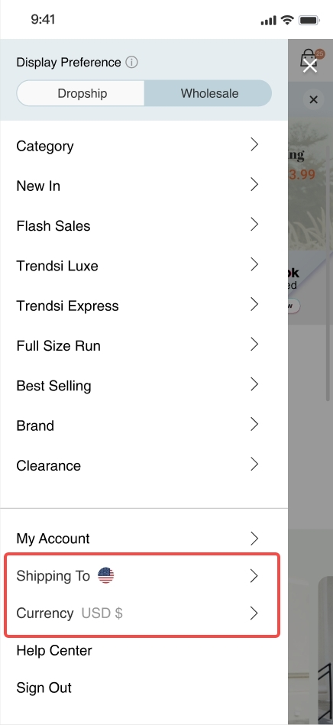Expand the Currency USD $ chevron
The width and height of the screenshot is (333, 725).
254,613
